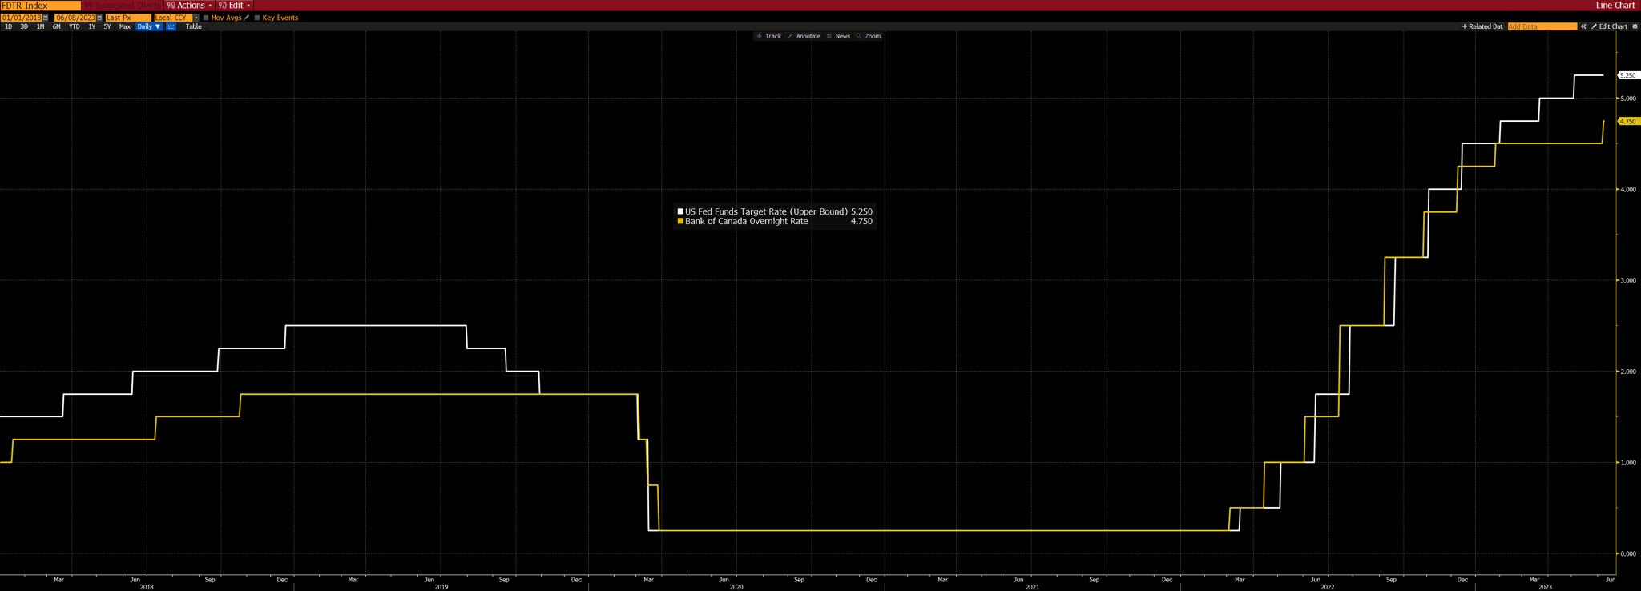The width and height of the screenshot is (1641, 591).
Task: Toggle the Key Events checkbox
Action: coord(257,18)
